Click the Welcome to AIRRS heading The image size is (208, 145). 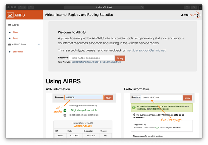(72, 32)
